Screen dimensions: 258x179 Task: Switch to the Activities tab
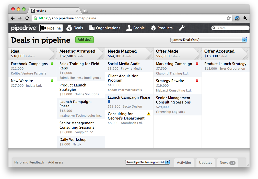(x=184, y=163)
